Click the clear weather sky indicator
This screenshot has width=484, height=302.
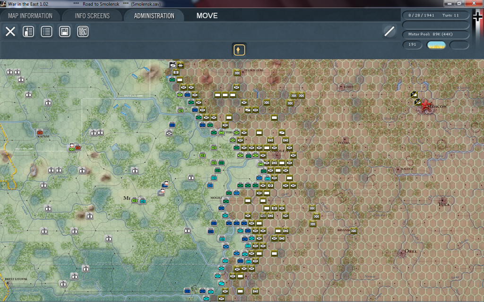[x=436, y=45]
